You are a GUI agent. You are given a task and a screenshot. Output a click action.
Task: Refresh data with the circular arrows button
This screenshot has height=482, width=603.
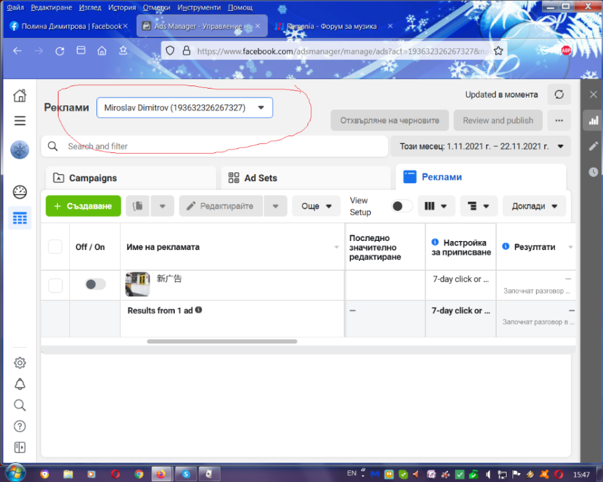point(559,94)
